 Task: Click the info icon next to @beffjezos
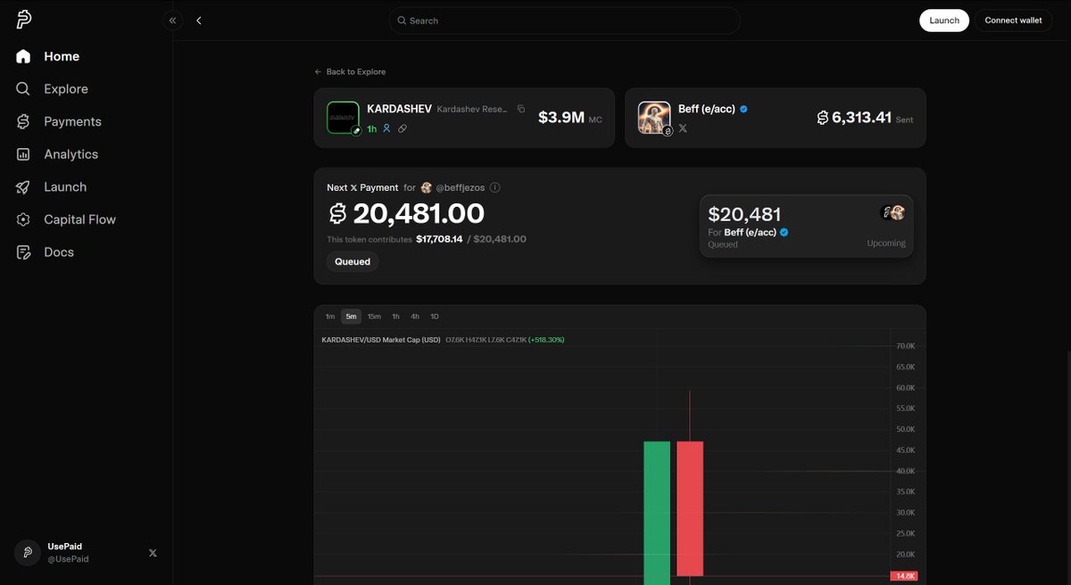pyautogui.click(x=495, y=188)
